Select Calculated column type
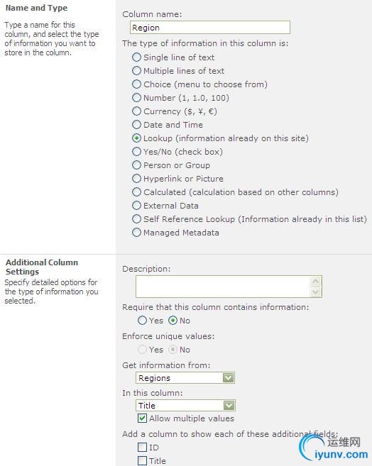Screen dimensions: 372x466 (x=136, y=192)
